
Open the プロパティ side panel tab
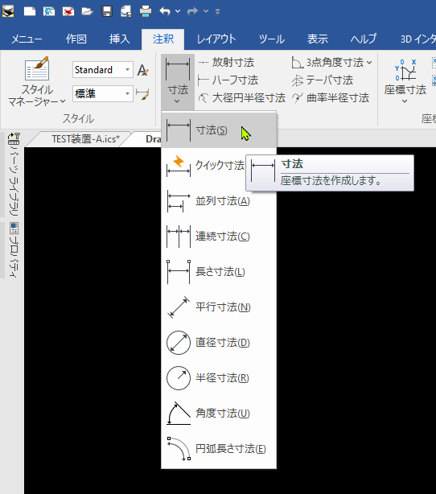click(x=14, y=250)
